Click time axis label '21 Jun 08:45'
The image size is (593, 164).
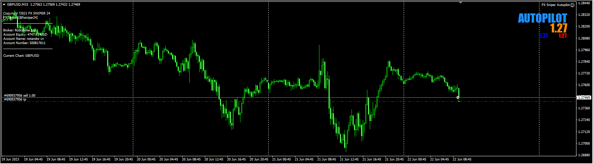[x=327, y=159]
